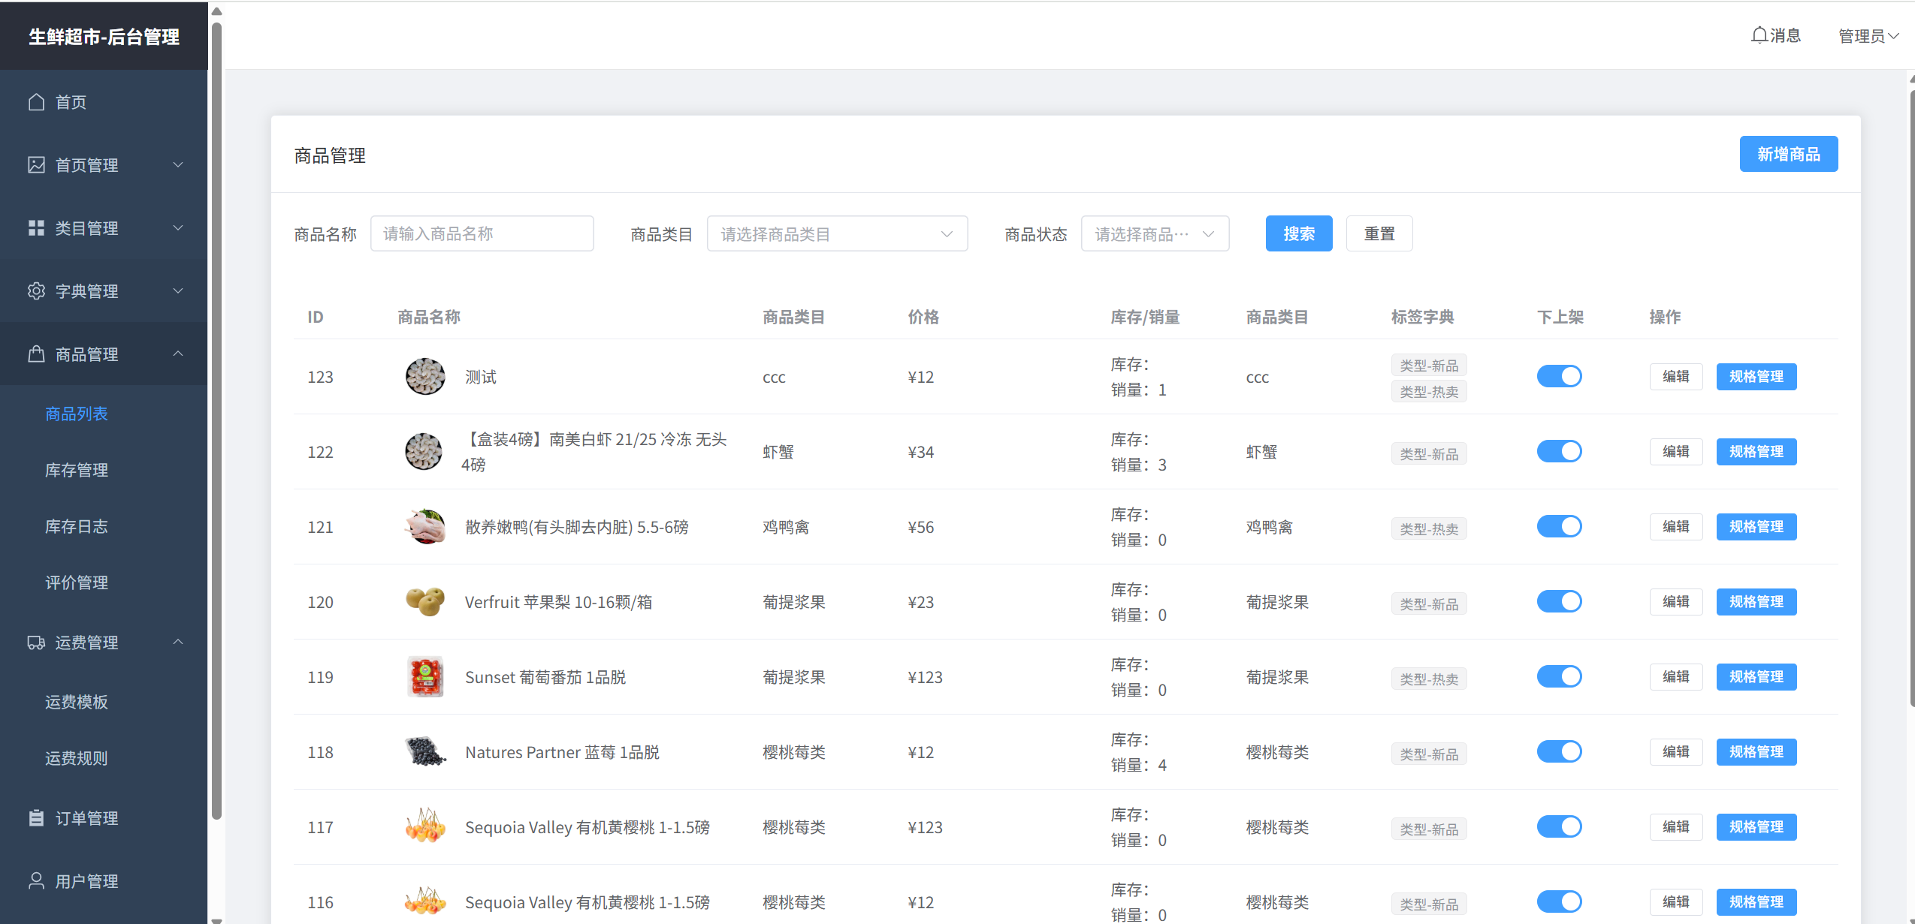The height and width of the screenshot is (924, 1915).
Task: Click the truck icon beside 运费管理
Action: 36,643
